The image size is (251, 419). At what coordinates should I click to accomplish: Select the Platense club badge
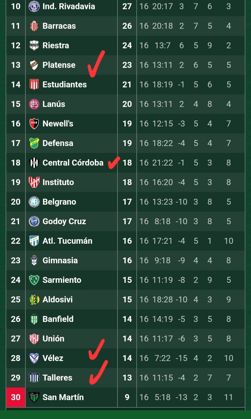(x=34, y=65)
